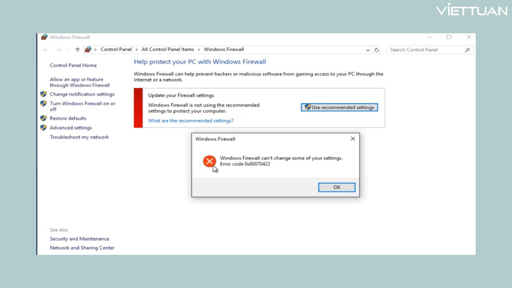Viewport: 512px width, 288px height.
Task: Click Control Panel folder icon in address bar
Action: [88, 50]
